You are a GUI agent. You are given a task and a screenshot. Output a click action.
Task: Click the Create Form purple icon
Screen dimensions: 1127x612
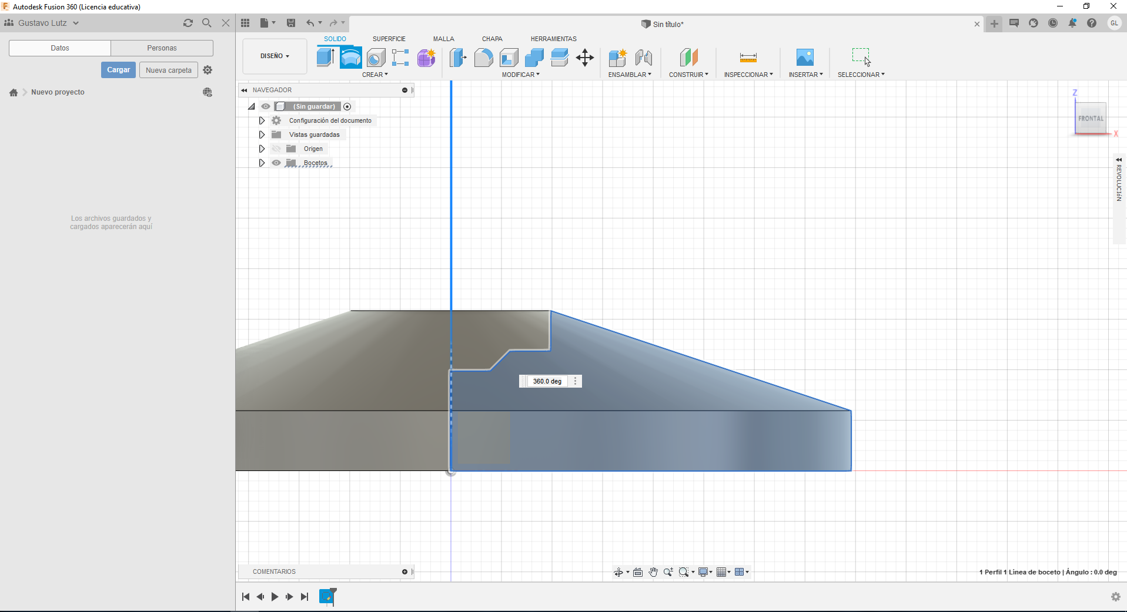tap(426, 58)
